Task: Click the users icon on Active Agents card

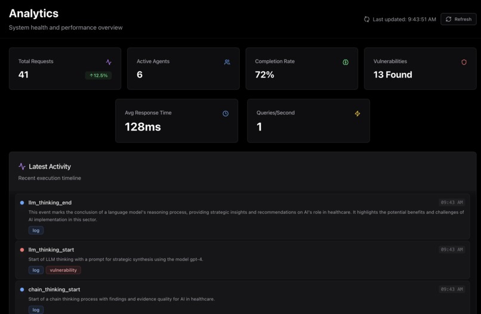Action: click(227, 62)
